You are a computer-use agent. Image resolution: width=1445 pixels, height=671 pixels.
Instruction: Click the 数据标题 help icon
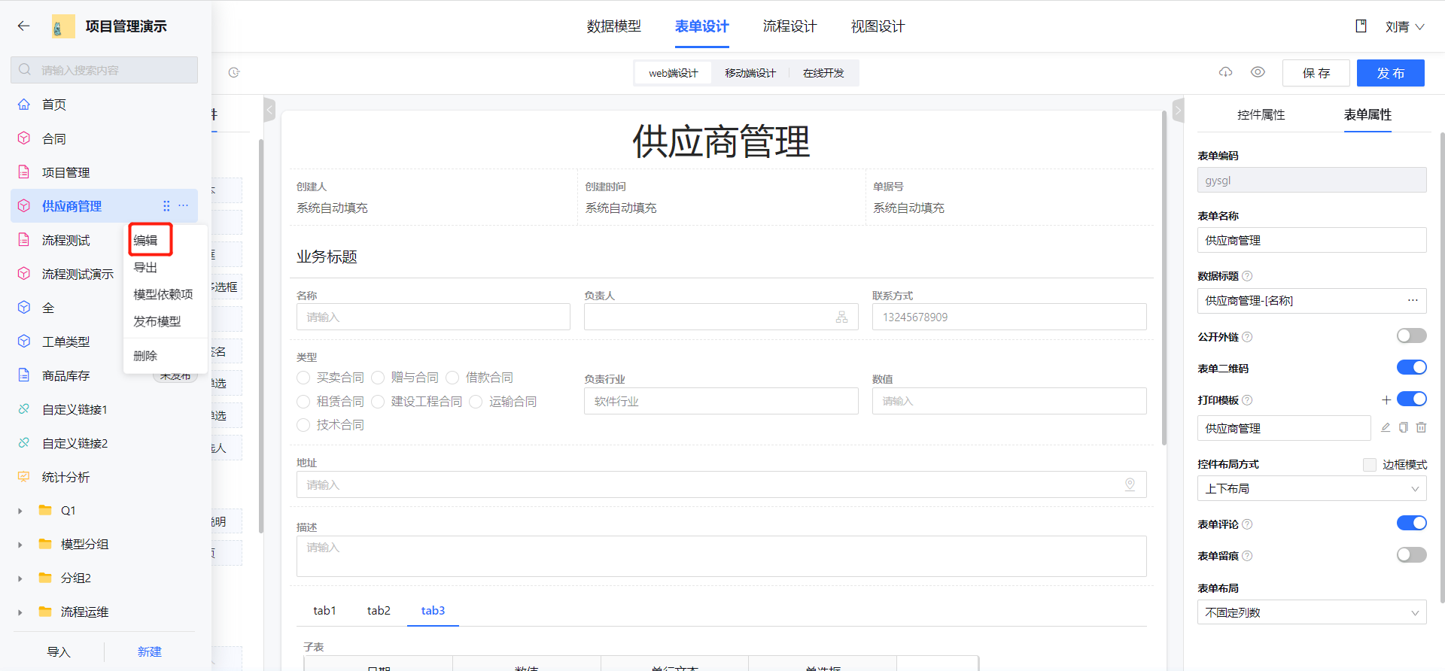coord(1247,276)
